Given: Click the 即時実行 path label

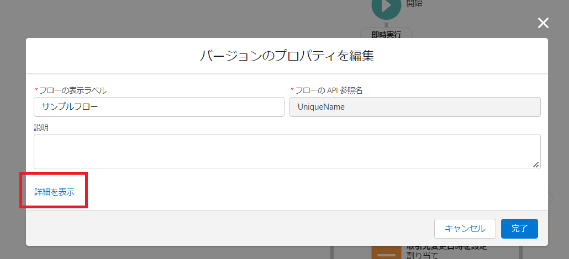Looking at the screenshot, I should point(386,34).
